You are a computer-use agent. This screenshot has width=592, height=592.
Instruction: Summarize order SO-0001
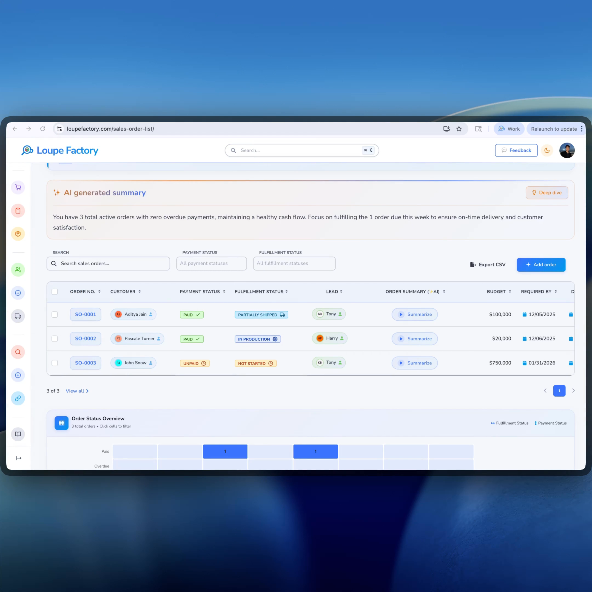click(x=415, y=314)
